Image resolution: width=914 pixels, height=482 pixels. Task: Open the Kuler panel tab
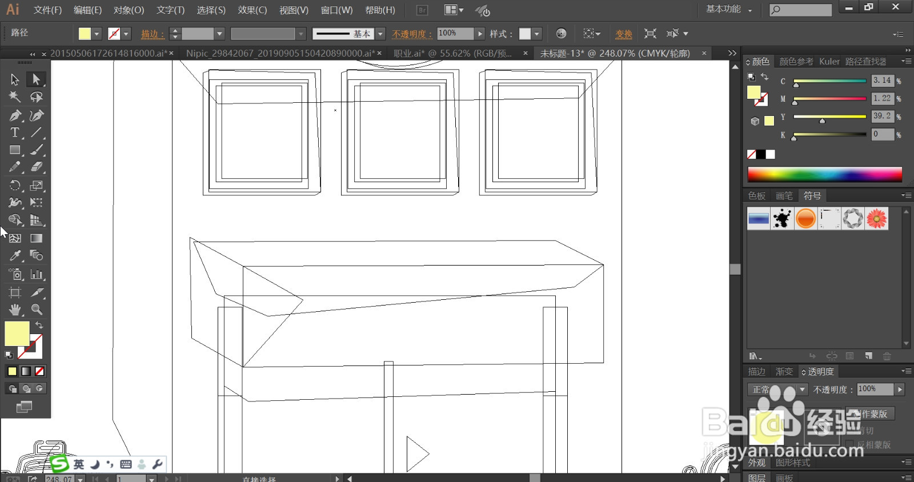[829, 62]
